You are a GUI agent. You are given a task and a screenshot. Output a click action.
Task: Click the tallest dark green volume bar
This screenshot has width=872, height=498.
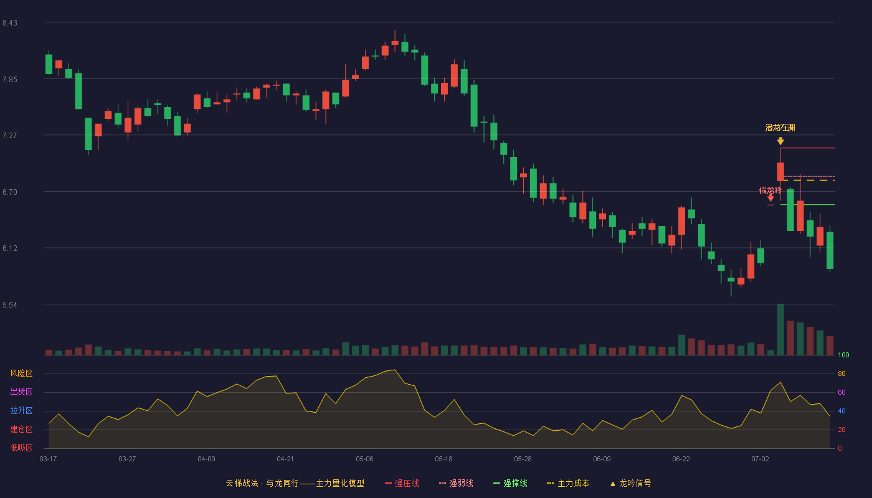tap(780, 329)
